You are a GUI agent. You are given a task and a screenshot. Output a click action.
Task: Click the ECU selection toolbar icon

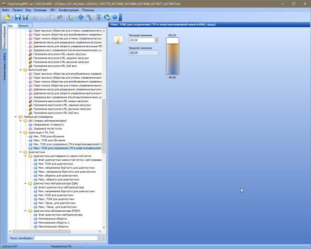[70, 17]
